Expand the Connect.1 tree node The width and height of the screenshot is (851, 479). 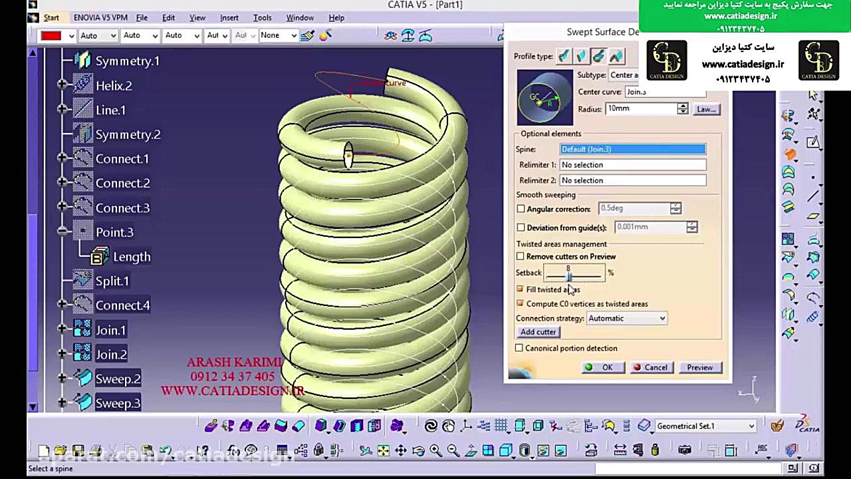pyautogui.click(x=62, y=158)
